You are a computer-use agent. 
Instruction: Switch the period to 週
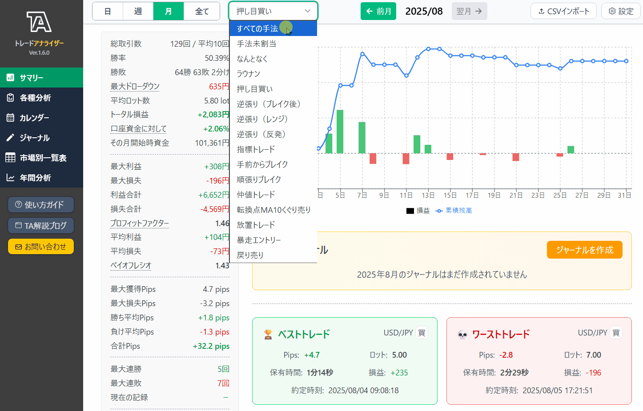coord(138,11)
